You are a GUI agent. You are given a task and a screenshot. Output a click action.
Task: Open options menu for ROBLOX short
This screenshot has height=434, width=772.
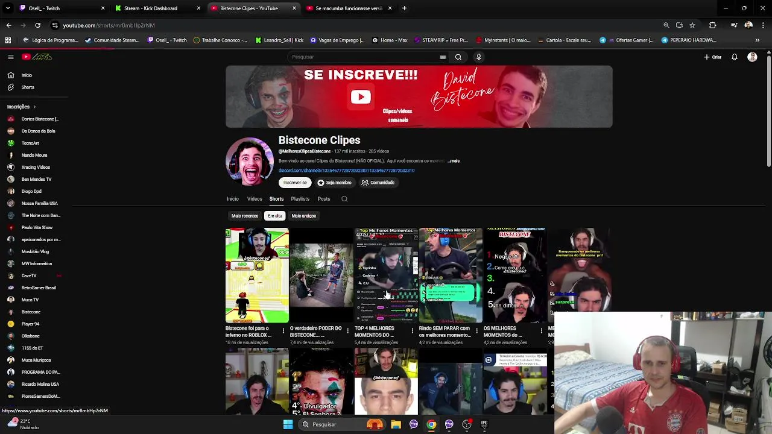[283, 330]
